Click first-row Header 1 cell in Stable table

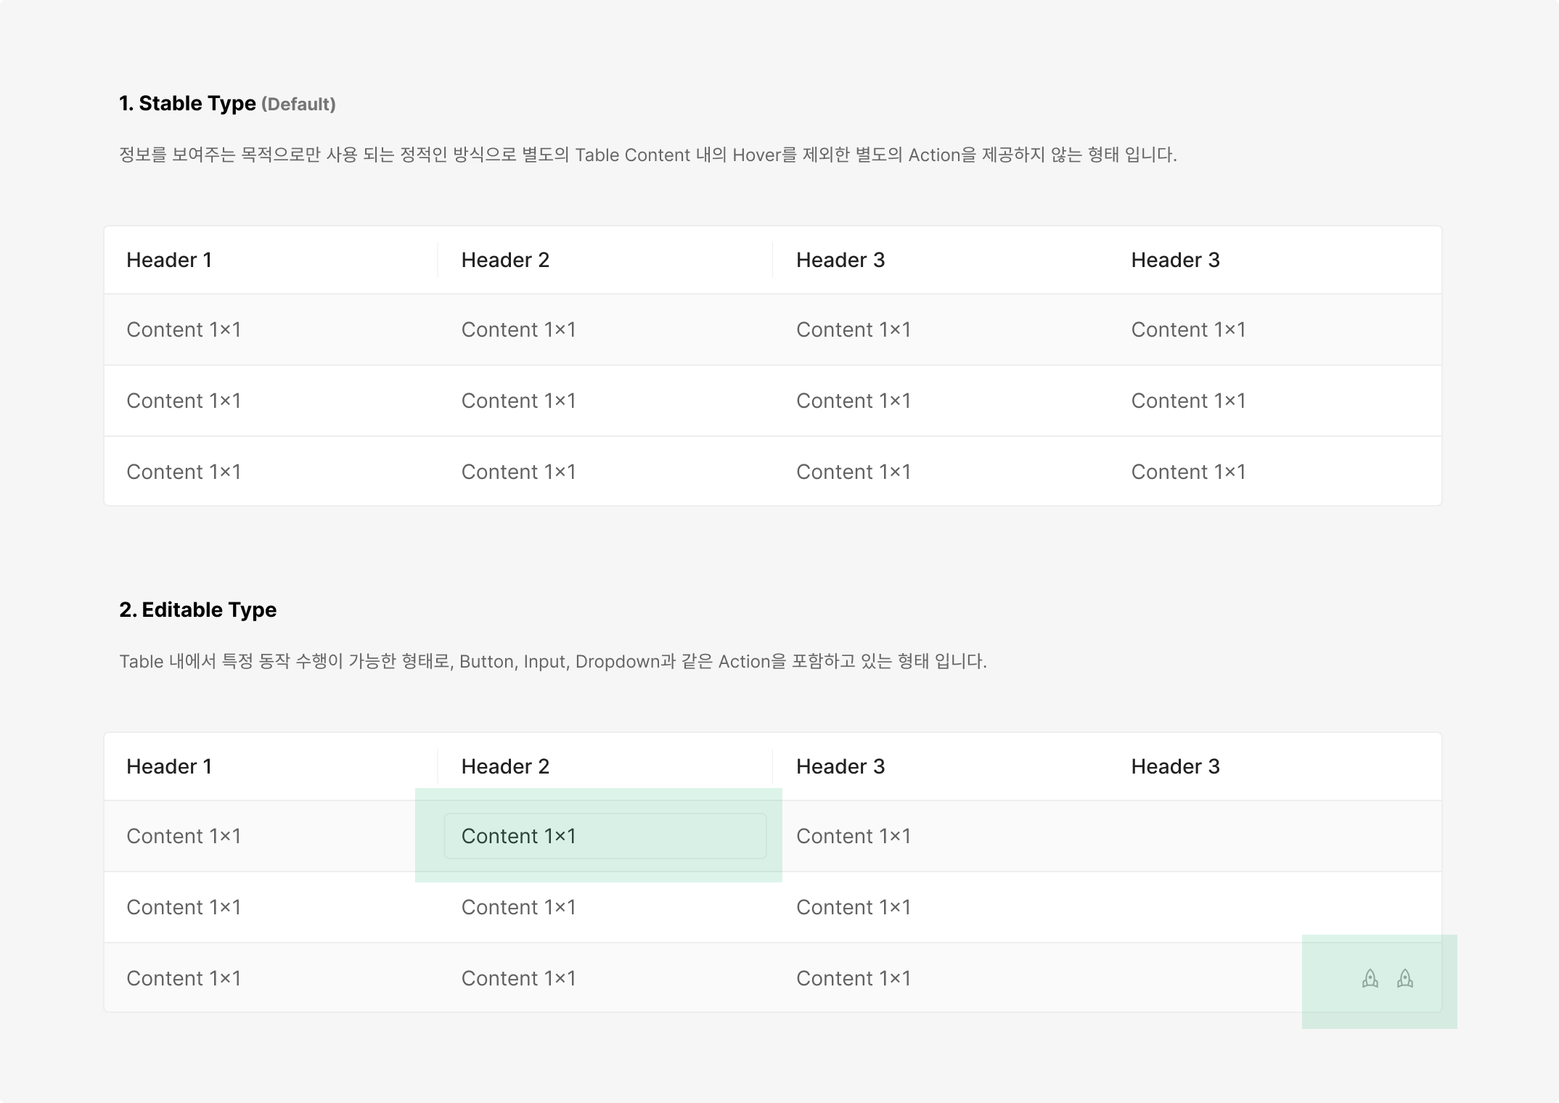(184, 329)
